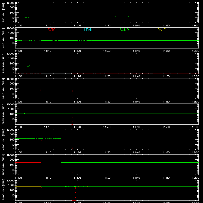Click the 10 tick on 1415 MHz axis
203x203 pixels.
[13, 94]
